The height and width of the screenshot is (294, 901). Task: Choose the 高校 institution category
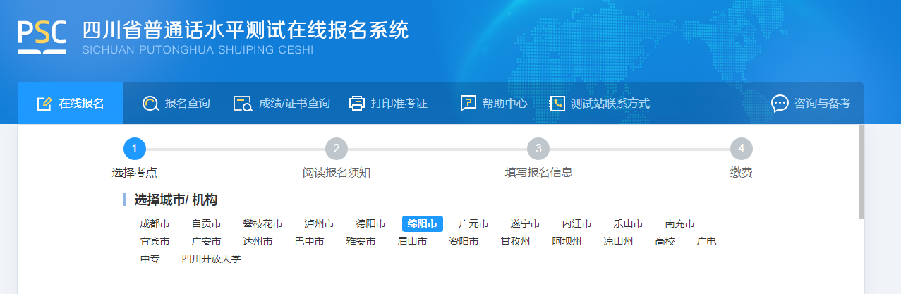665,242
